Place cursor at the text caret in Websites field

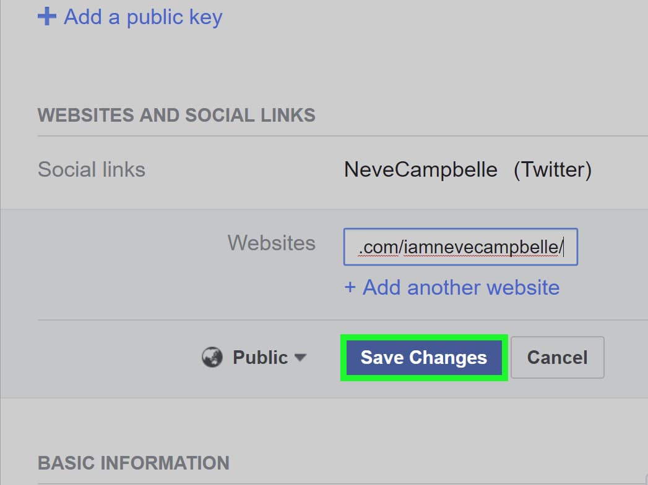click(x=564, y=247)
